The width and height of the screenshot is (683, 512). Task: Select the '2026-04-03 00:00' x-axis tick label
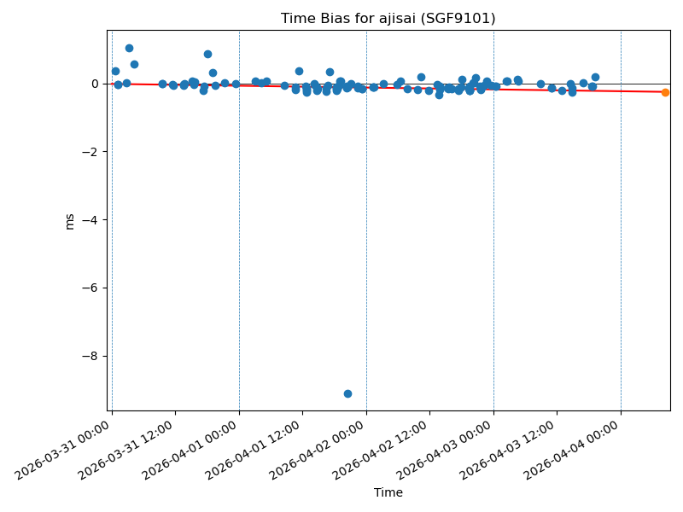click(446, 451)
